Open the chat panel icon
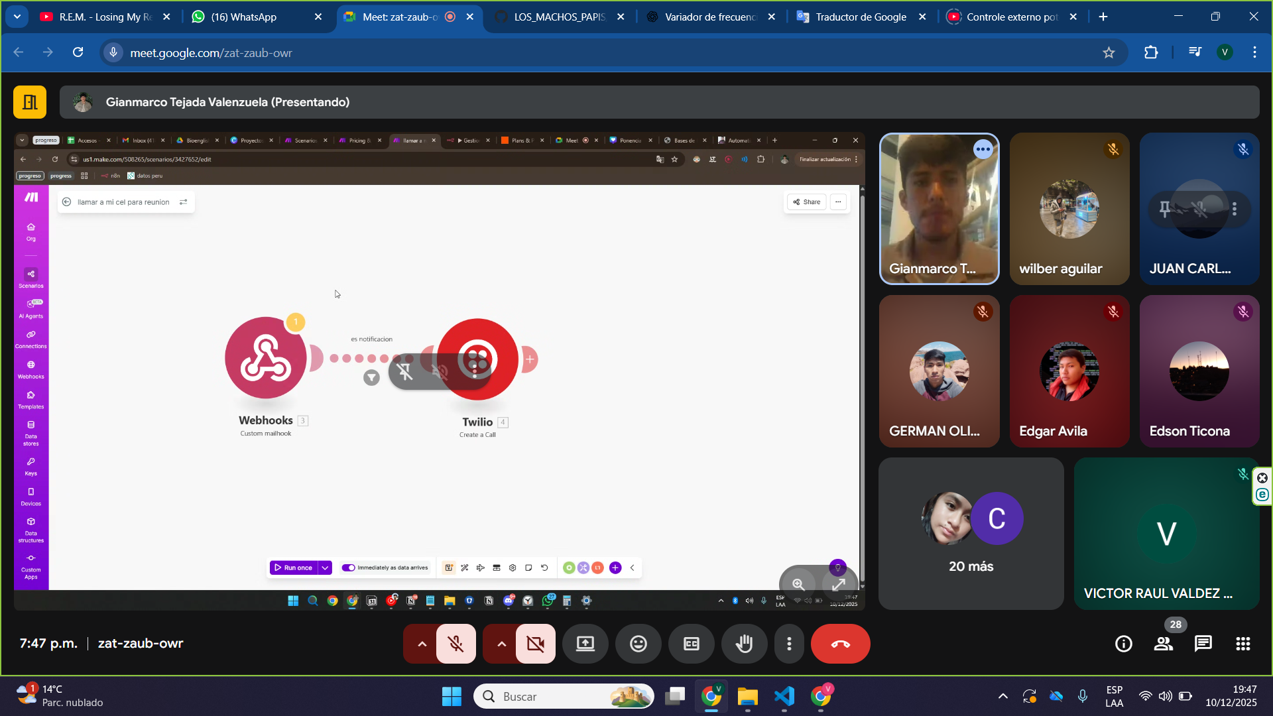1273x716 pixels. (1203, 644)
